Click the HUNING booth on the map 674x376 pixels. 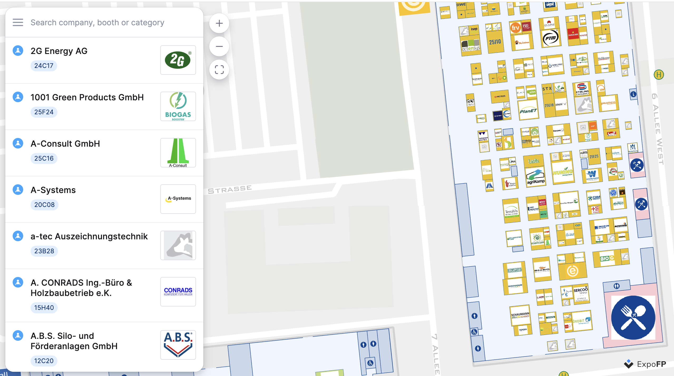563,172
